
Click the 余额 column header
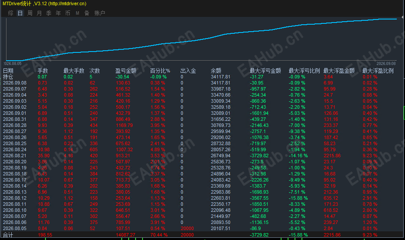click(x=216, y=71)
